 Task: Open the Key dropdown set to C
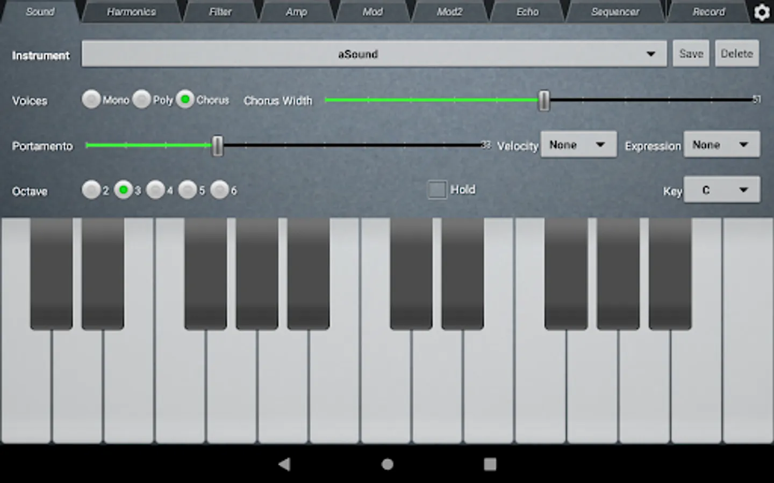click(721, 190)
